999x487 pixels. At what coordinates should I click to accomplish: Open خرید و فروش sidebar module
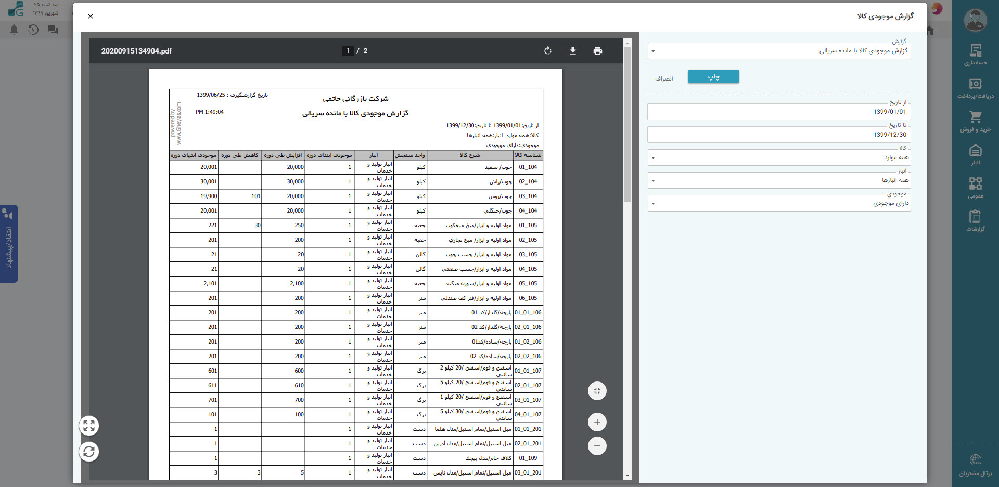(975, 122)
